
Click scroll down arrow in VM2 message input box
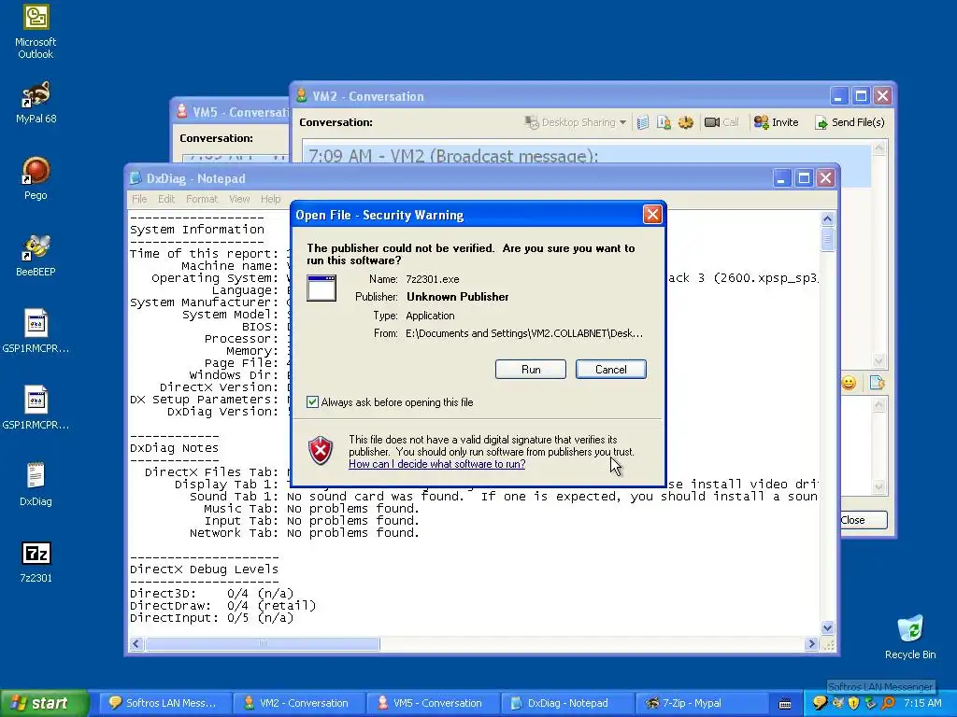878,485
